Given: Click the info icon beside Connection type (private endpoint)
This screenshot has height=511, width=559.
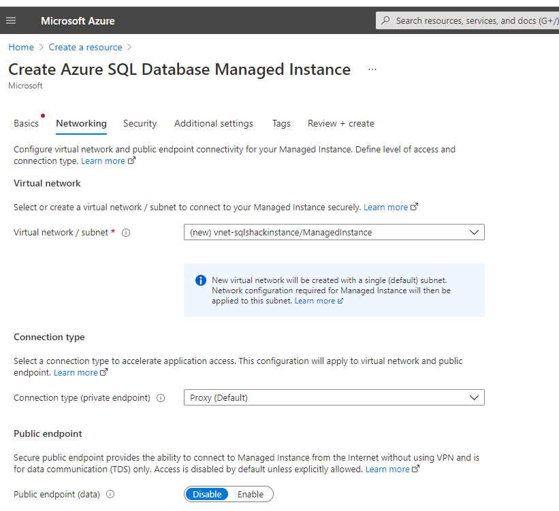Looking at the screenshot, I should coord(160,397).
